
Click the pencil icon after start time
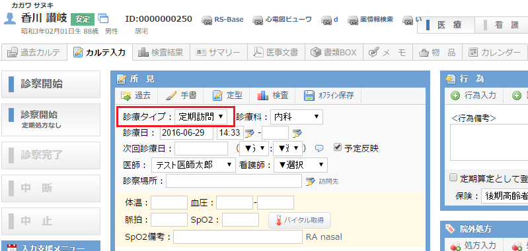[x=250, y=133]
